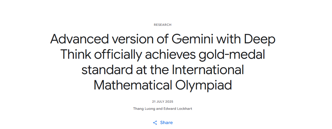Click author name Edward Lockhart
Screen dimensions: 332x129
tap(179, 109)
